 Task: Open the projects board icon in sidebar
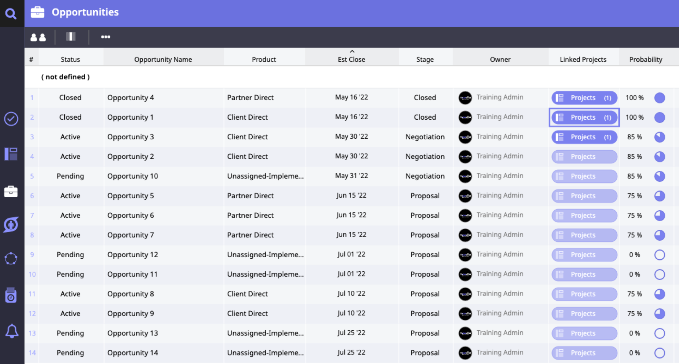(x=11, y=154)
